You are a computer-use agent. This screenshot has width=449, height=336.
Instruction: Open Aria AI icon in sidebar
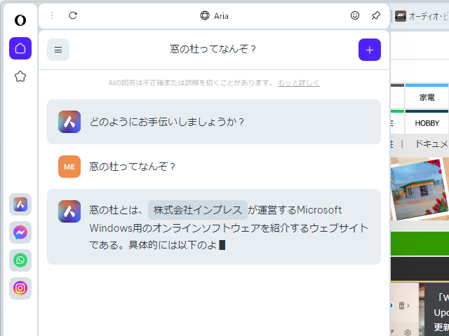tap(20, 204)
